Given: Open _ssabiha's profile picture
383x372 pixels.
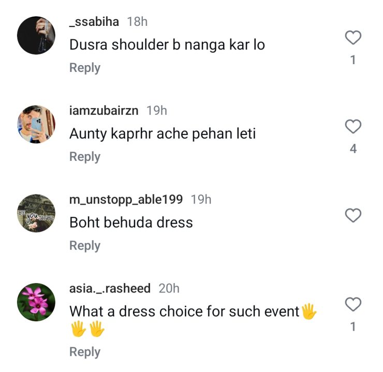Looking at the screenshot, I should (36, 35).
